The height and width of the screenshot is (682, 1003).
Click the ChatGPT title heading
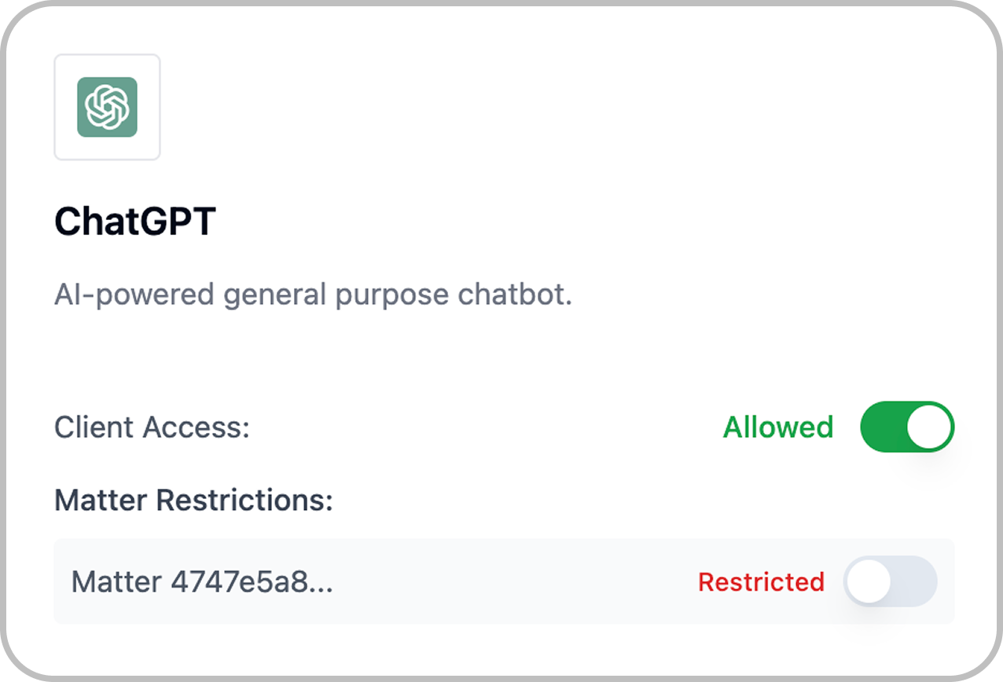(134, 221)
